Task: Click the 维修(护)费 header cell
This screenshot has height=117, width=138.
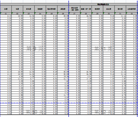Action: pyautogui.click(x=86, y=9)
